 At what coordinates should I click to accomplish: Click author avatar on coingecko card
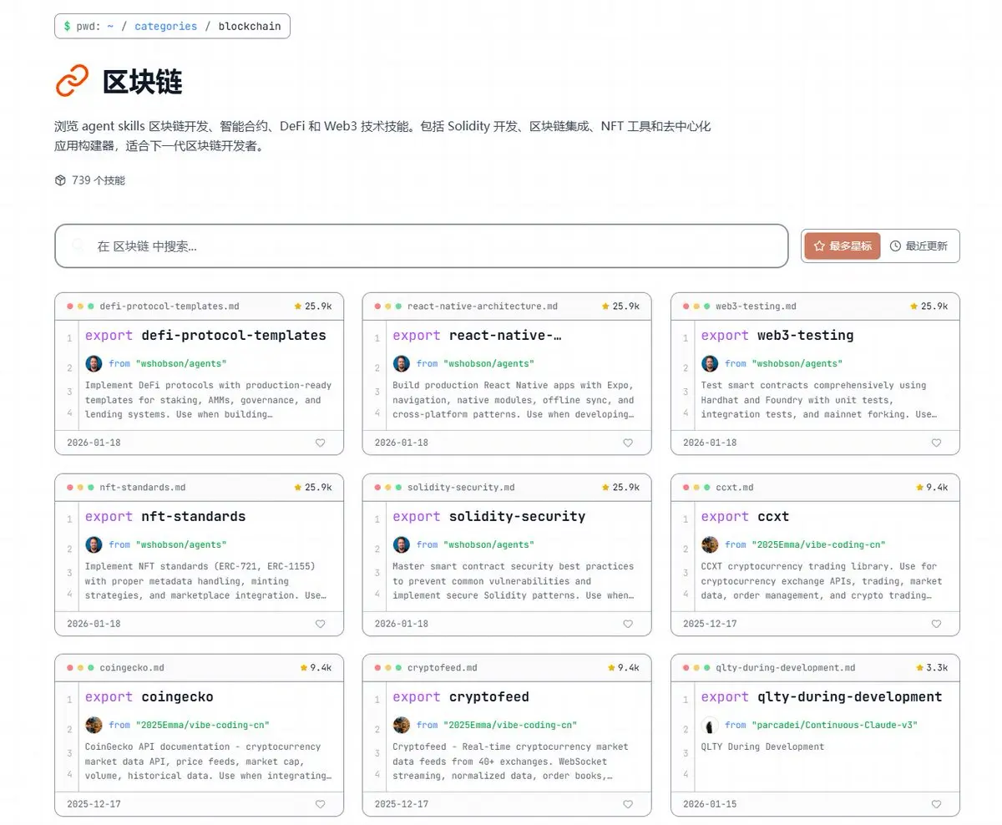point(94,725)
